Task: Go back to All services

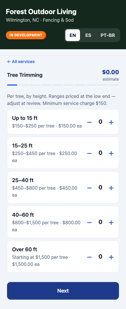Action: click(x=21, y=62)
